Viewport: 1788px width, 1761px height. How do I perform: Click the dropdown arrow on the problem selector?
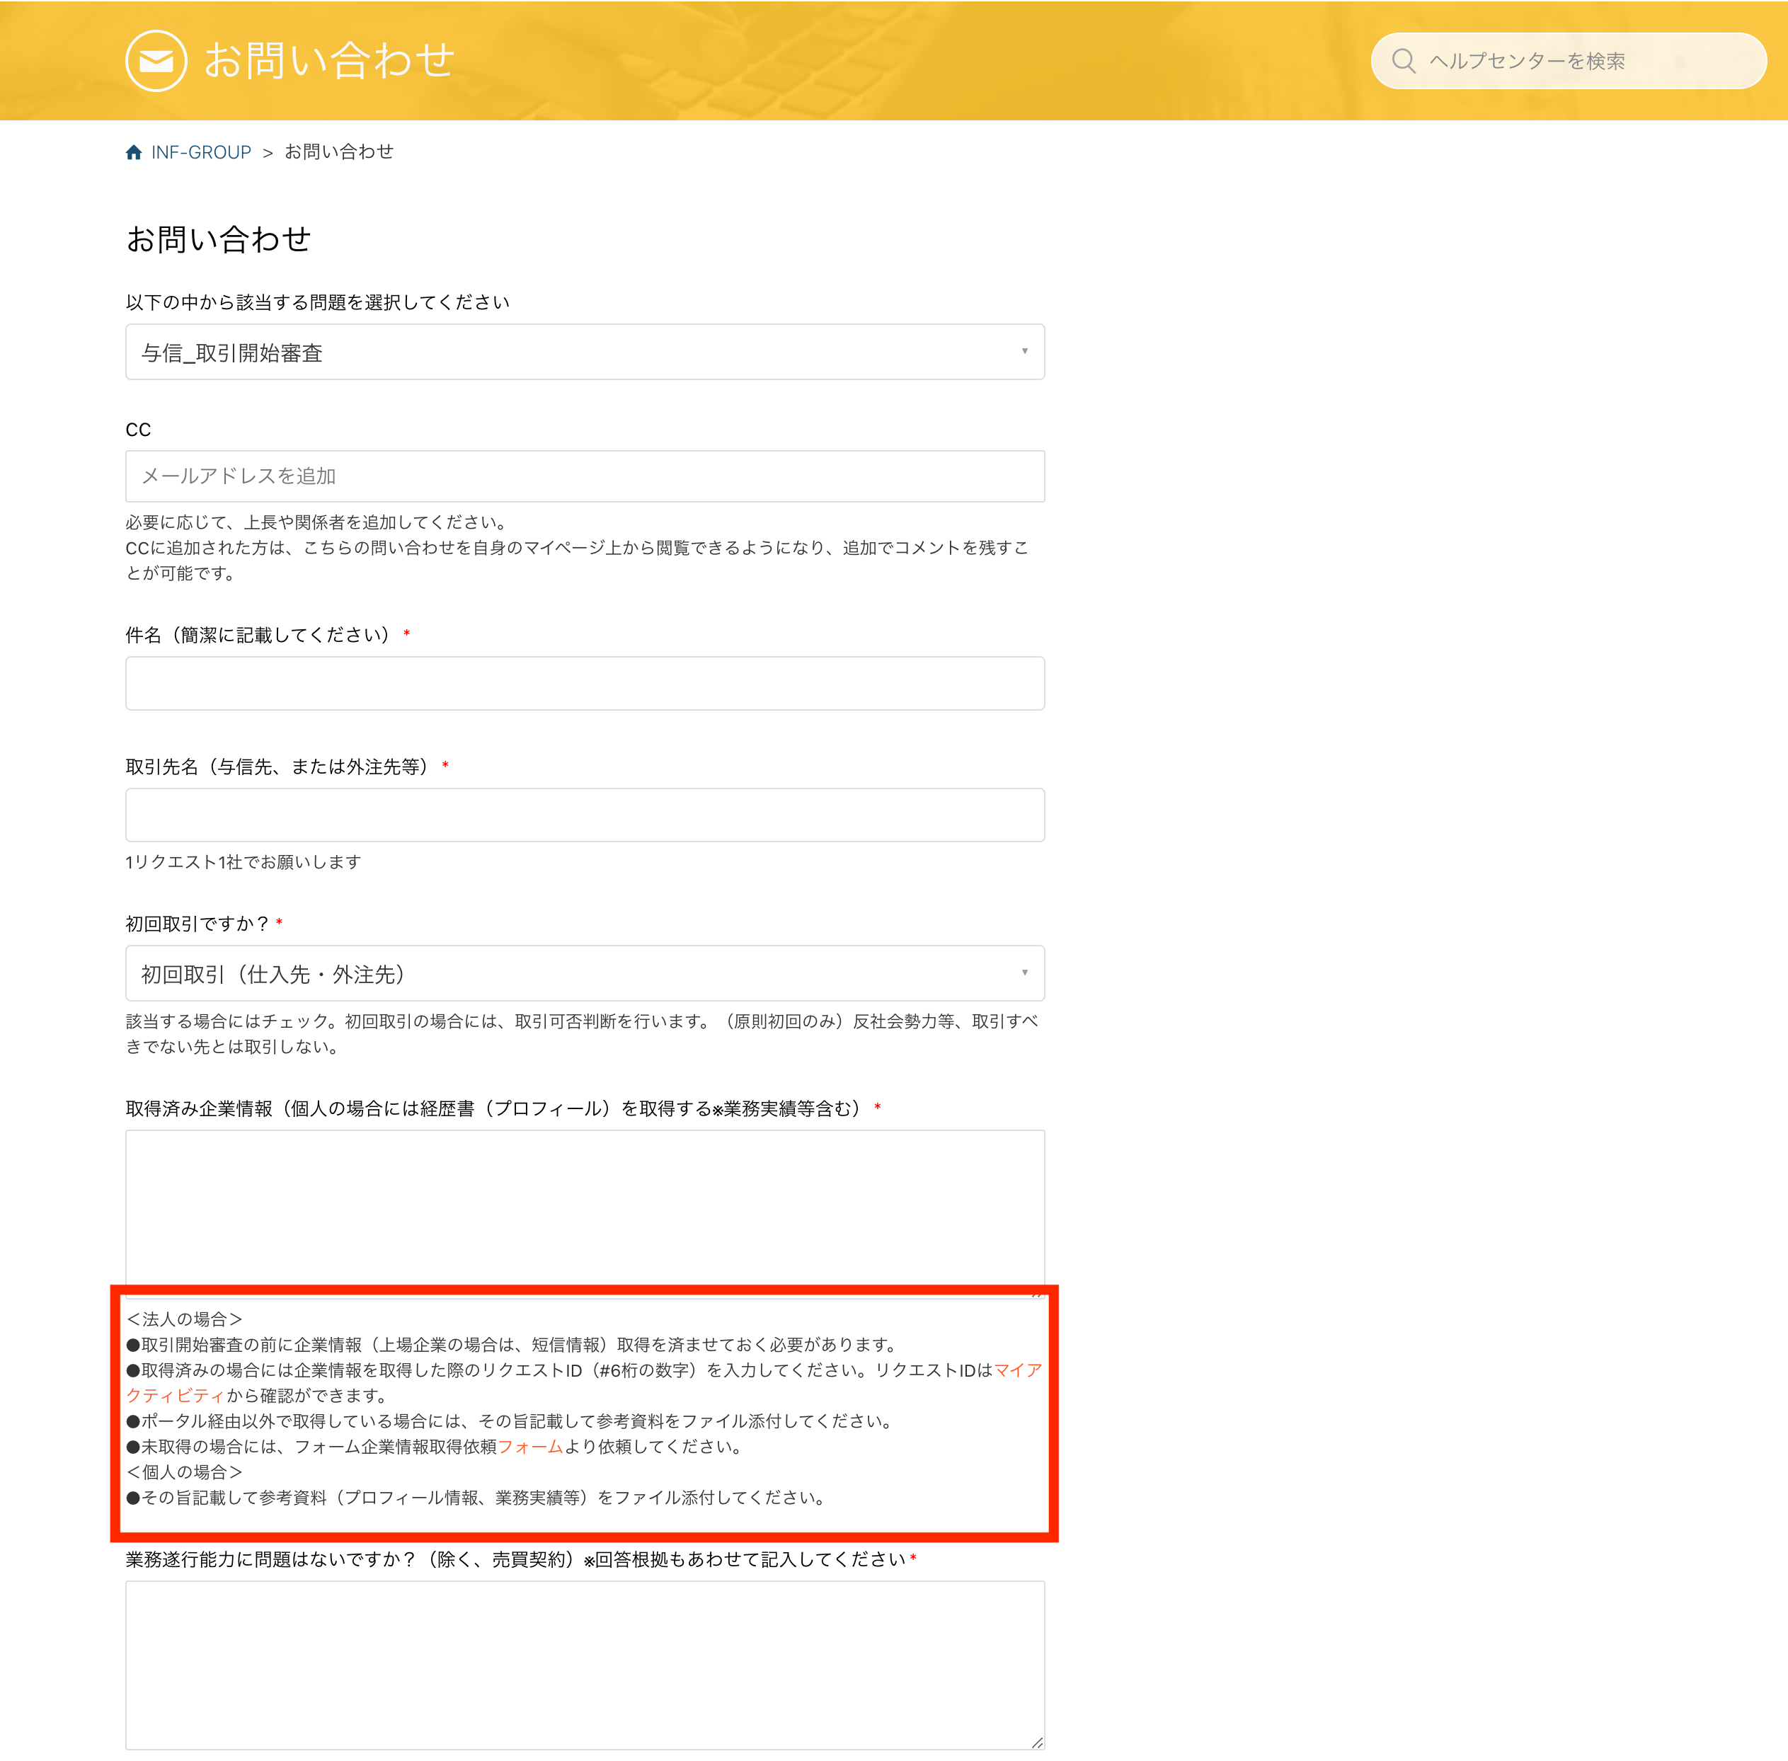pos(1024,352)
